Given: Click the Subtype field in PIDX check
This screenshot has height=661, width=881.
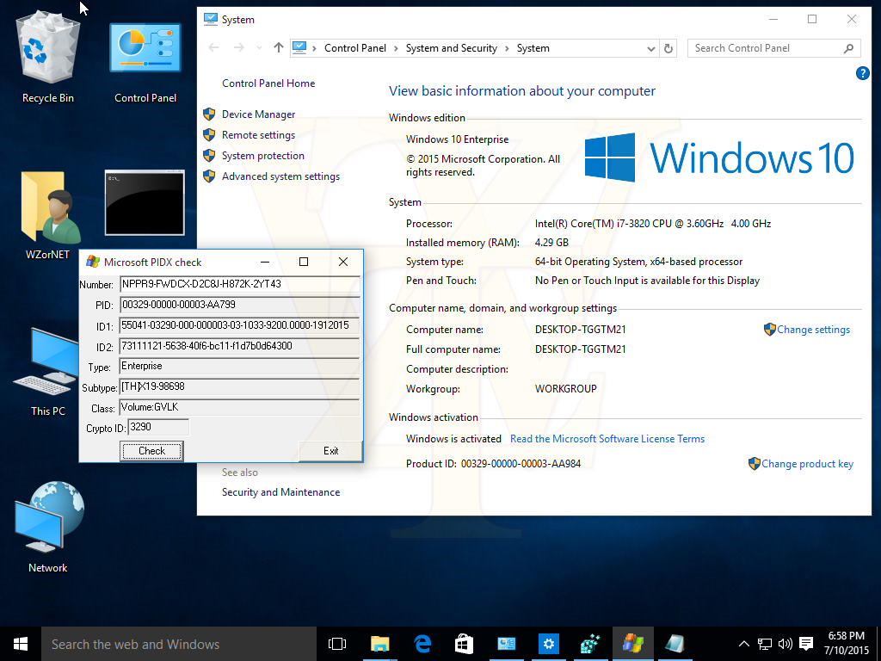Looking at the screenshot, I should (239, 386).
